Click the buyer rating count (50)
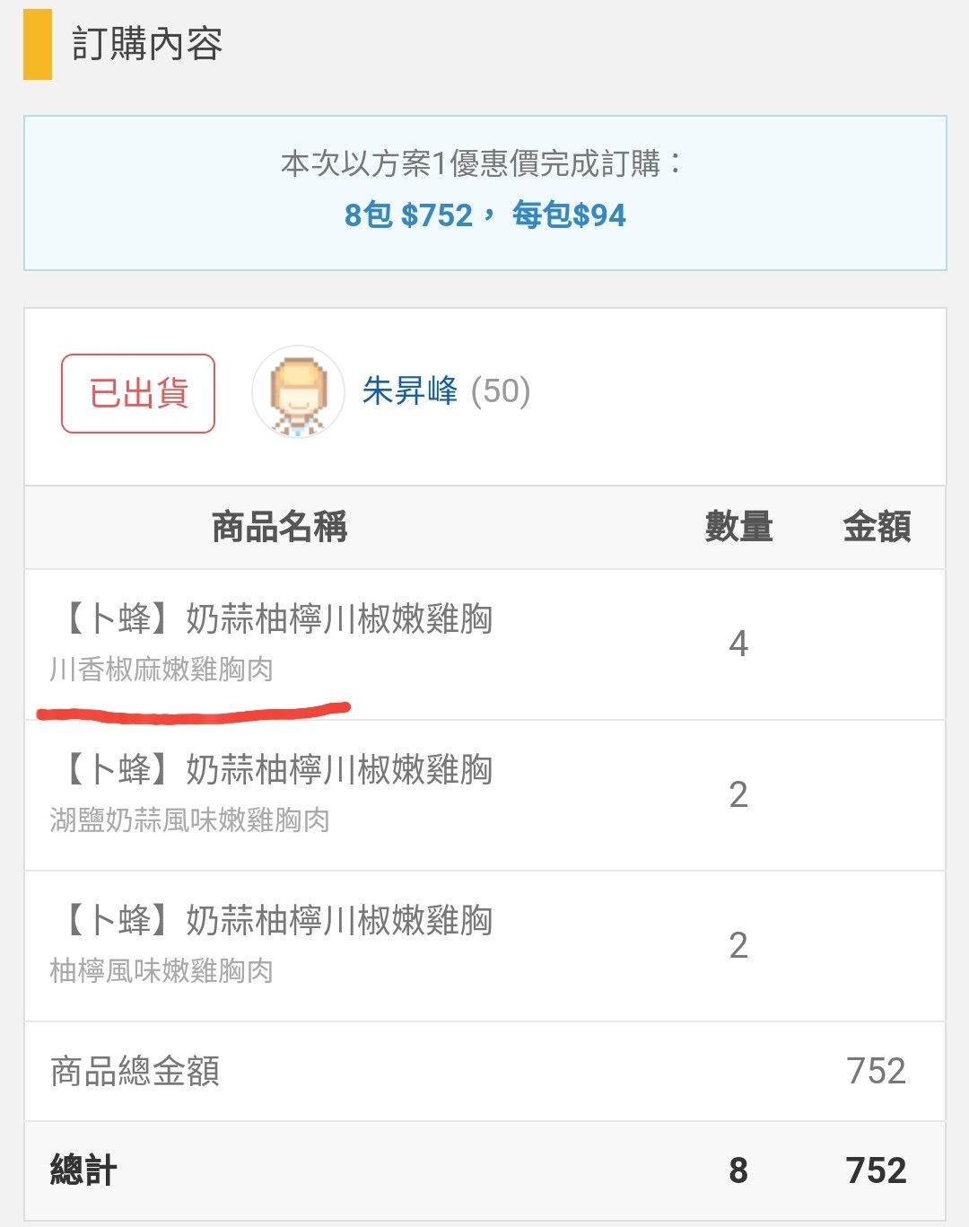This screenshot has height=1227, width=969. 501,391
